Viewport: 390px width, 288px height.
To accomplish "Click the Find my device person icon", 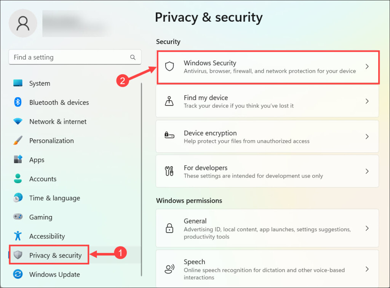I will 169,101.
